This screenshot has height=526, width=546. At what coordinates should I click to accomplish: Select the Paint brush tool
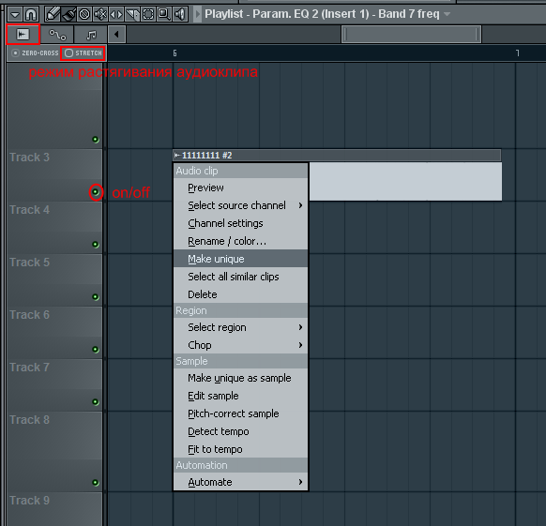point(68,15)
